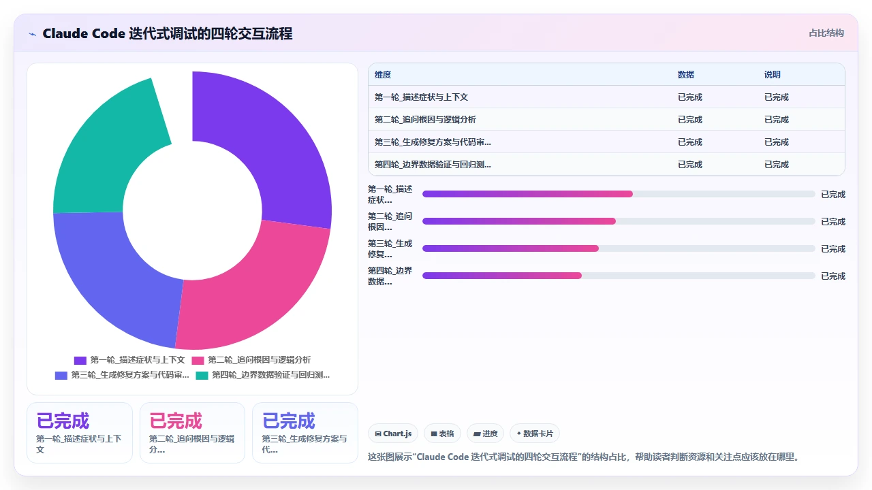Screen dimensions: 872x490
Task: Click progress label 第三轮_生成修复...
Action: click(x=390, y=248)
